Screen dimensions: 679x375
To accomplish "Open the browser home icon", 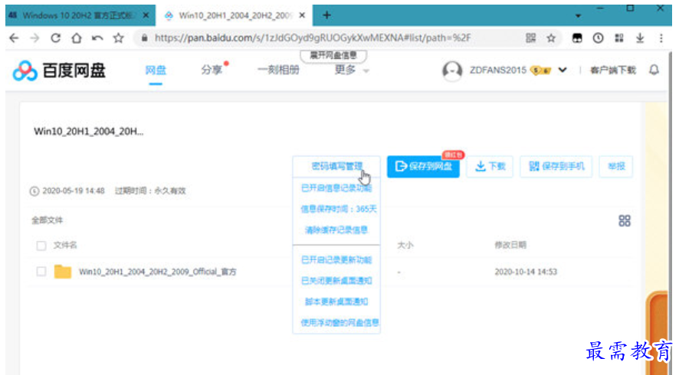I will 76,38.
